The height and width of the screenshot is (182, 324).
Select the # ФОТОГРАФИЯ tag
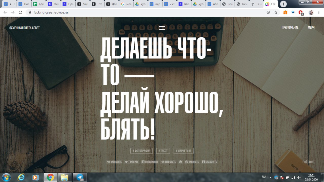[141, 151]
